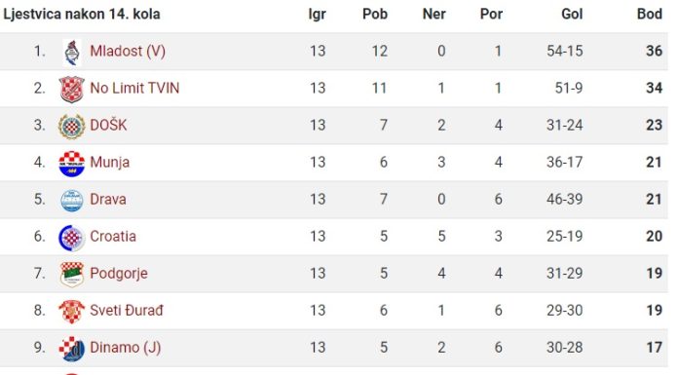Select the Pob column header
Image resolution: width=678 pixels, height=375 pixels.
coord(375,14)
